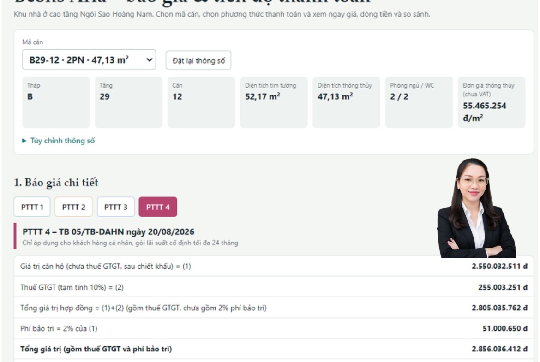Select the grand total 2.856.036.412 đ
540x362 pixels.
(499, 349)
